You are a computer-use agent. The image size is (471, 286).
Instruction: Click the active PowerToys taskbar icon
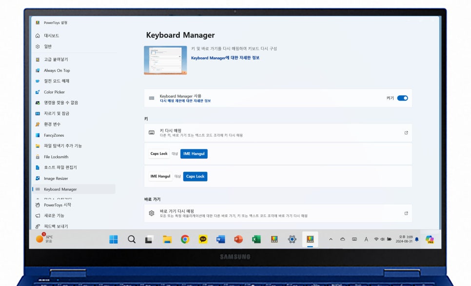click(x=310, y=239)
